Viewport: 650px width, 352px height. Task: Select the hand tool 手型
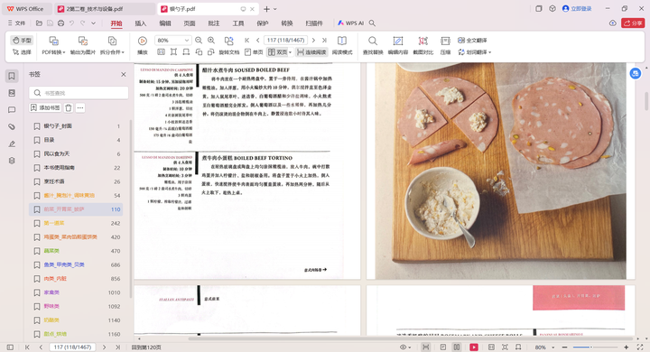pos(22,41)
